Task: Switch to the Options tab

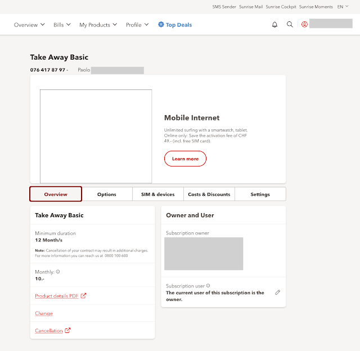Action: point(106,194)
